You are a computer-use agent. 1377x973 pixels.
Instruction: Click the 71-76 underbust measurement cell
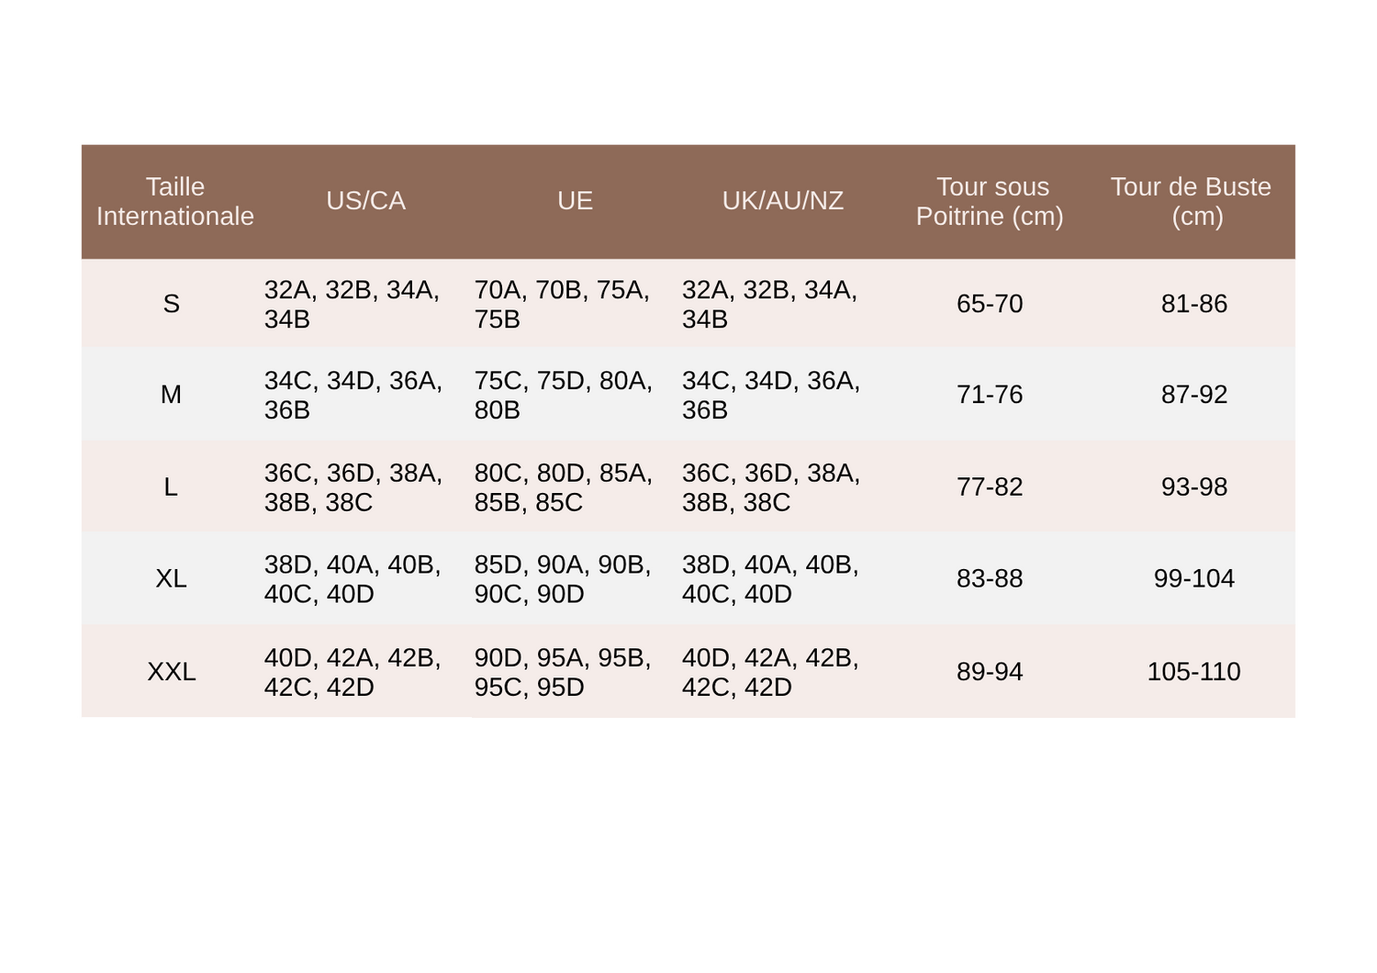coord(990,395)
